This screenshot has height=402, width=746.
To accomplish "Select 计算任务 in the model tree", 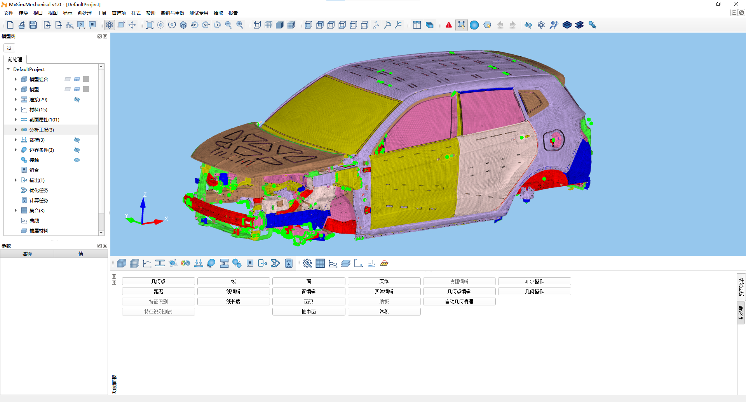I will (38, 201).
